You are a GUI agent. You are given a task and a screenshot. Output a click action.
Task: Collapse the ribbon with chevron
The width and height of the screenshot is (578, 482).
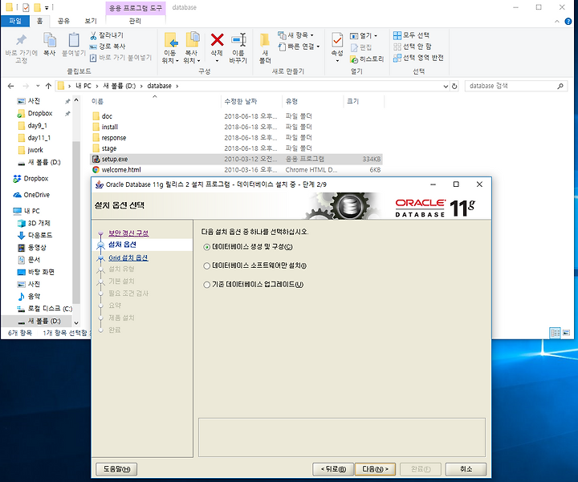[x=557, y=22]
